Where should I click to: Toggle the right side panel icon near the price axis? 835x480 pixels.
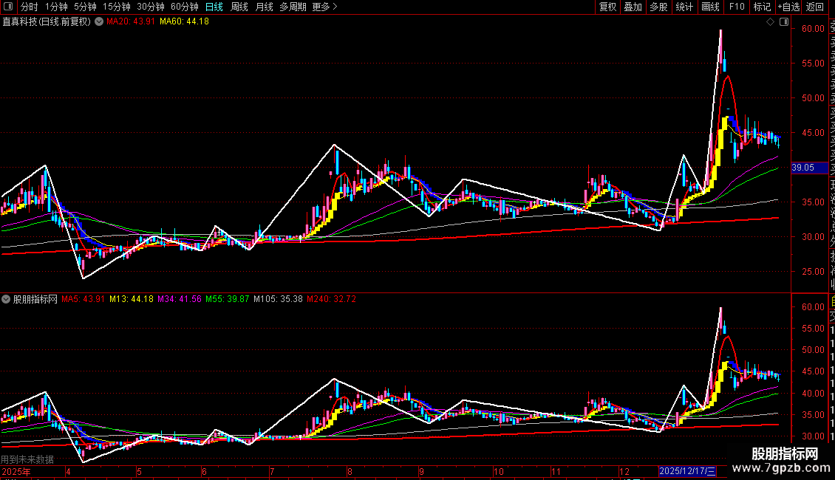784,22
